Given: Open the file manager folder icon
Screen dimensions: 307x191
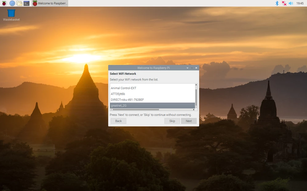Looking at the screenshot, I should tap(19, 3).
